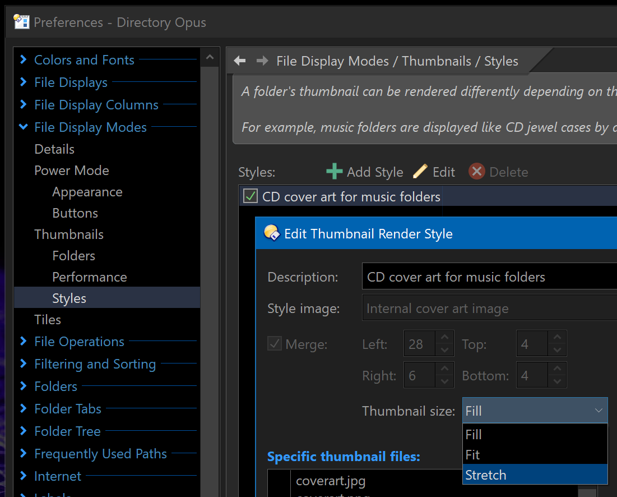Click the Preferences window title icon
617x497 pixels.
(x=21, y=22)
